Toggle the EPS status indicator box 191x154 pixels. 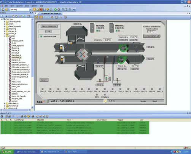pyautogui.click(x=97, y=95)
